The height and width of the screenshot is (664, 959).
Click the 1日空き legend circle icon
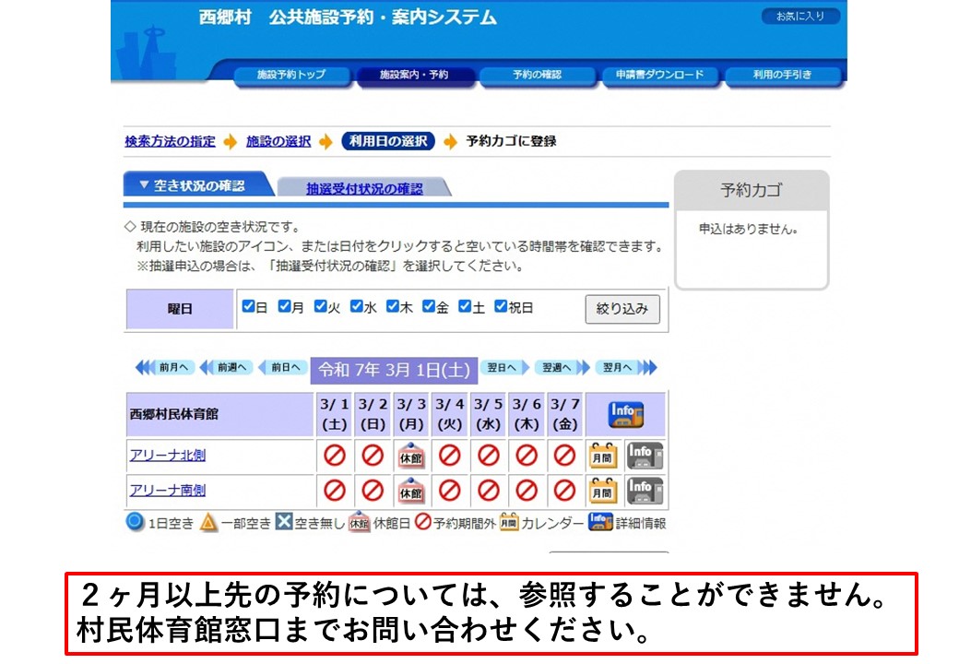(x=136, y=522)
